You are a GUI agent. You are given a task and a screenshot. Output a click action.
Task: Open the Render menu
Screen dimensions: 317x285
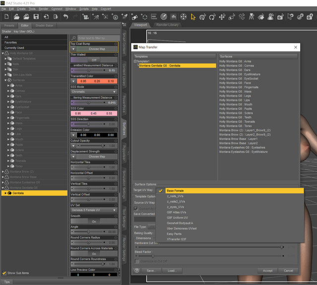coord(43,9)
